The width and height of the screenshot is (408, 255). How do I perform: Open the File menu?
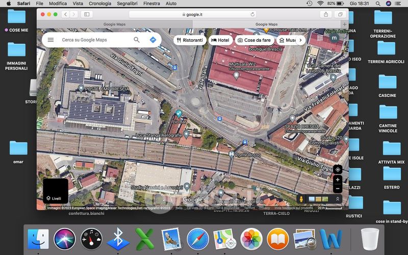click(40, 4)
